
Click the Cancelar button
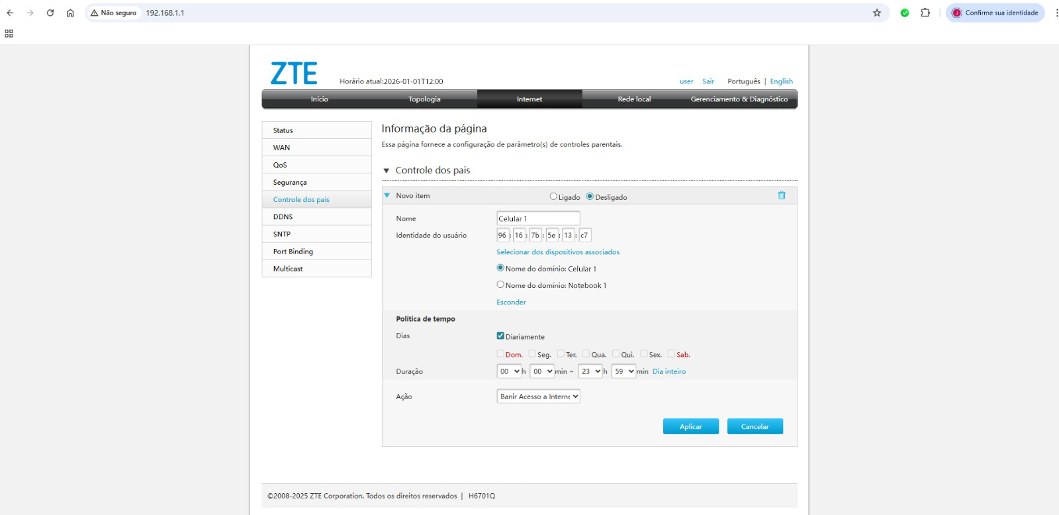pos(755,426)
